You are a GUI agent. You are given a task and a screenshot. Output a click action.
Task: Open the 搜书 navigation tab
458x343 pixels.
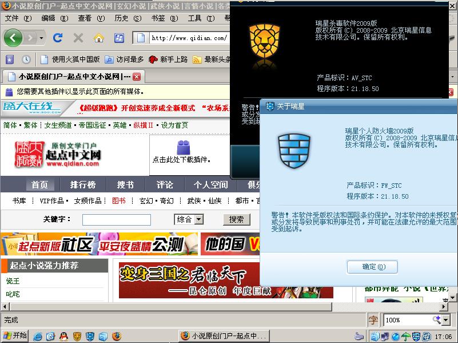click(125, 185)
